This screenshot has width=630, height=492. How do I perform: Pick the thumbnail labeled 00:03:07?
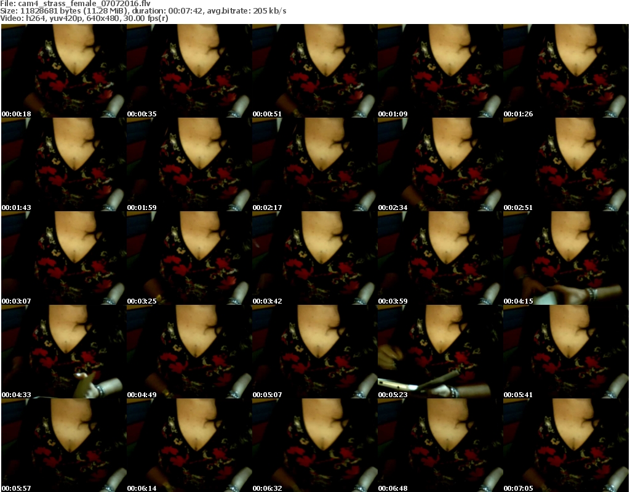pos(63,258)
